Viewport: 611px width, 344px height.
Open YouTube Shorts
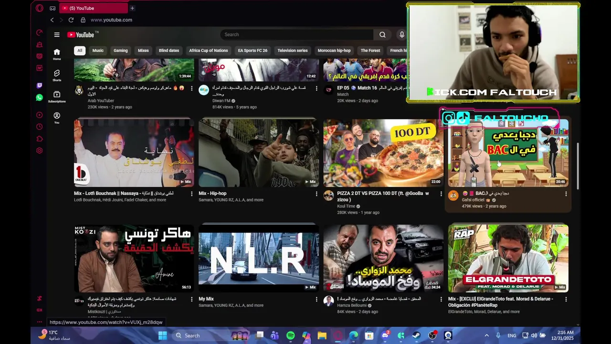pyautogui.click(x=57, y=75)
